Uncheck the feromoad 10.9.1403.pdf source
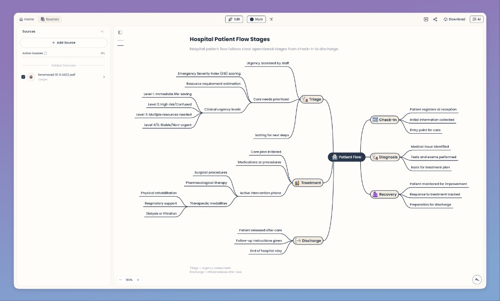The width and height of the screenshot is (500, 301). click(23, 77)
